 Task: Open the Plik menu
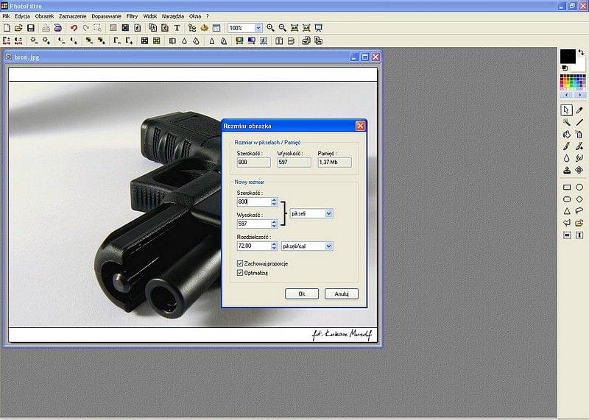click(6, 16)
